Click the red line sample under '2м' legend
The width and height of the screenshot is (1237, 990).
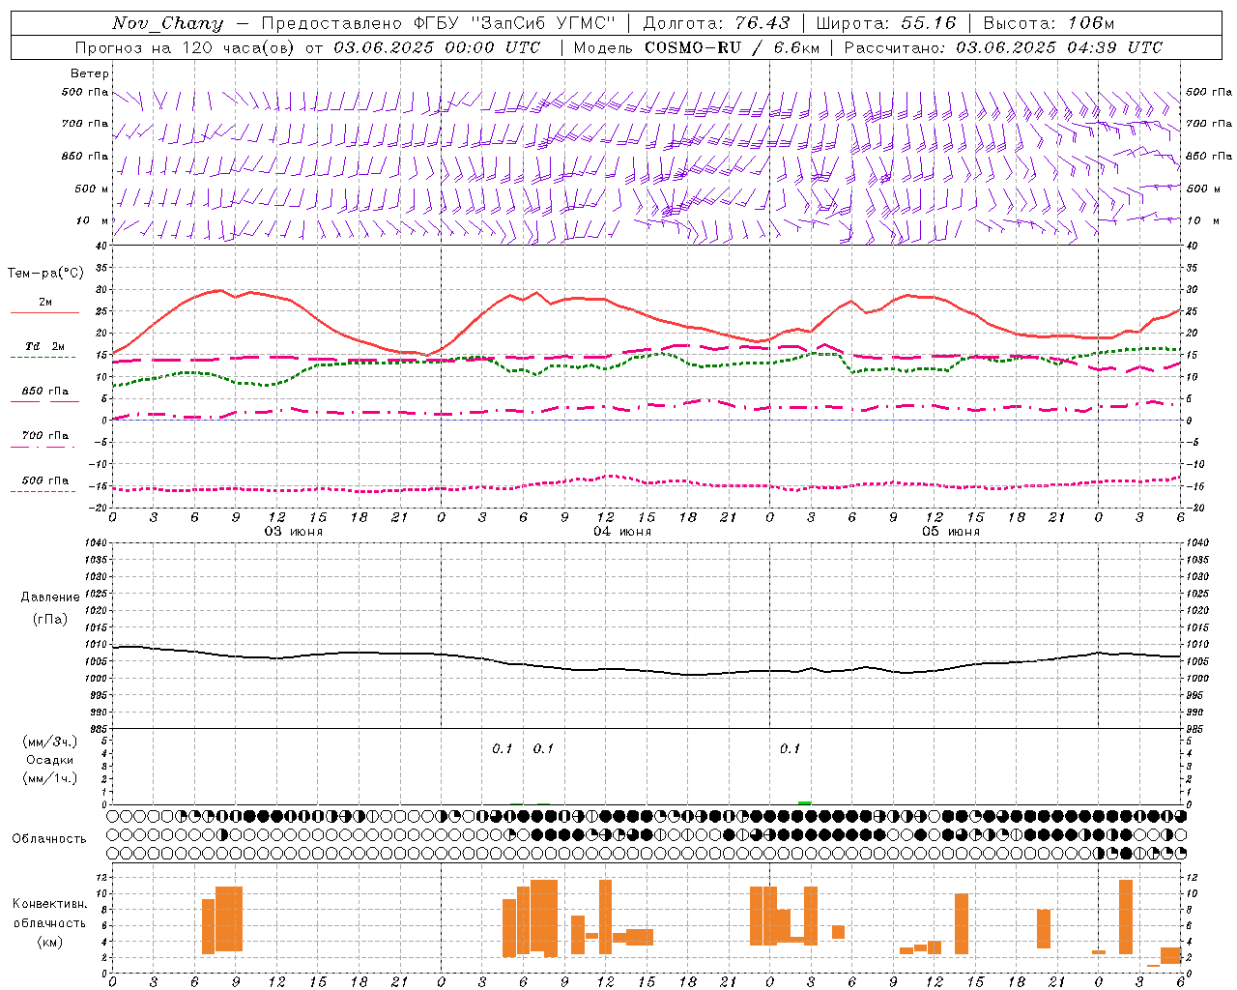pyautogui.click(x=44, y=312)
